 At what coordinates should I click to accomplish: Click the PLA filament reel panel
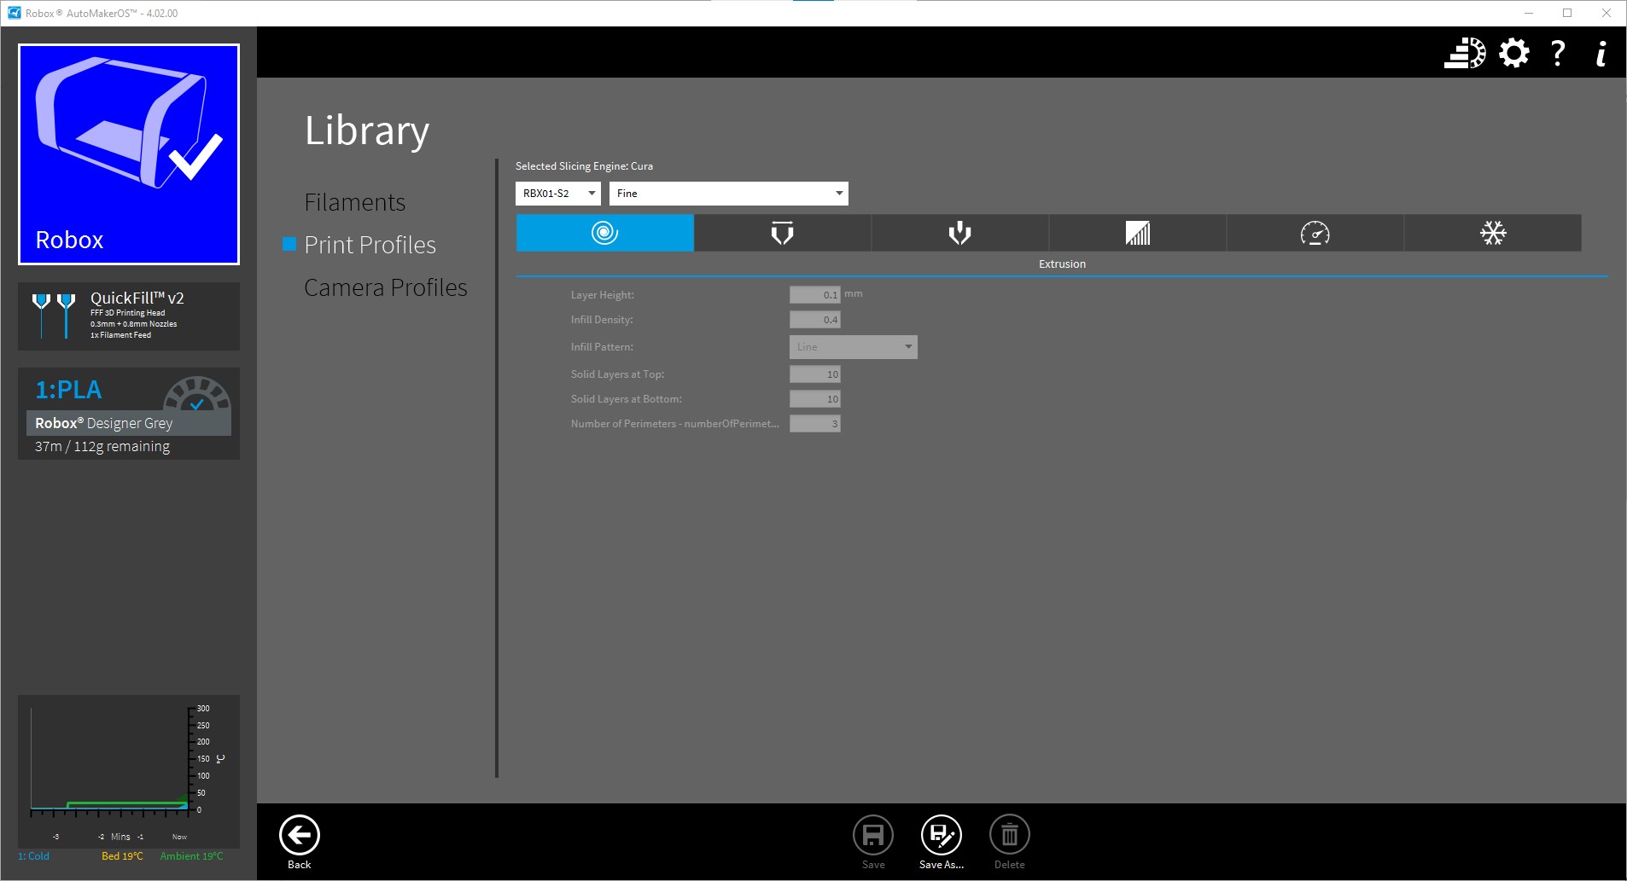click(129, 414)
